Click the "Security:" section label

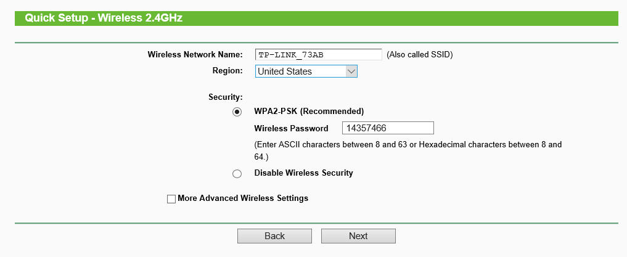pyautogui.click(x=226, y=97)
